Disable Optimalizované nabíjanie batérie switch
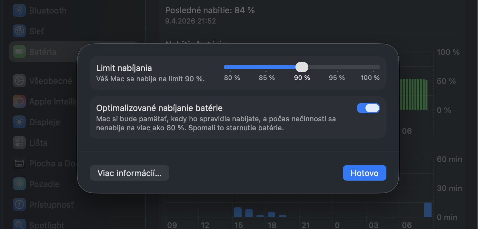This screenshot has width=478, height=229. click(368, 108)
